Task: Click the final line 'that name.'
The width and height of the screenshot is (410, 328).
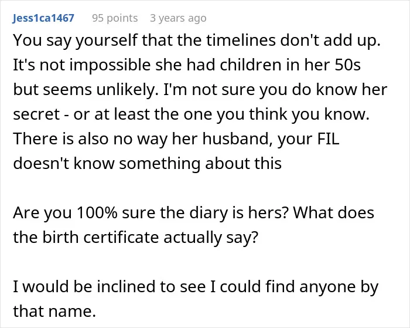Action: tap(54, 311)
